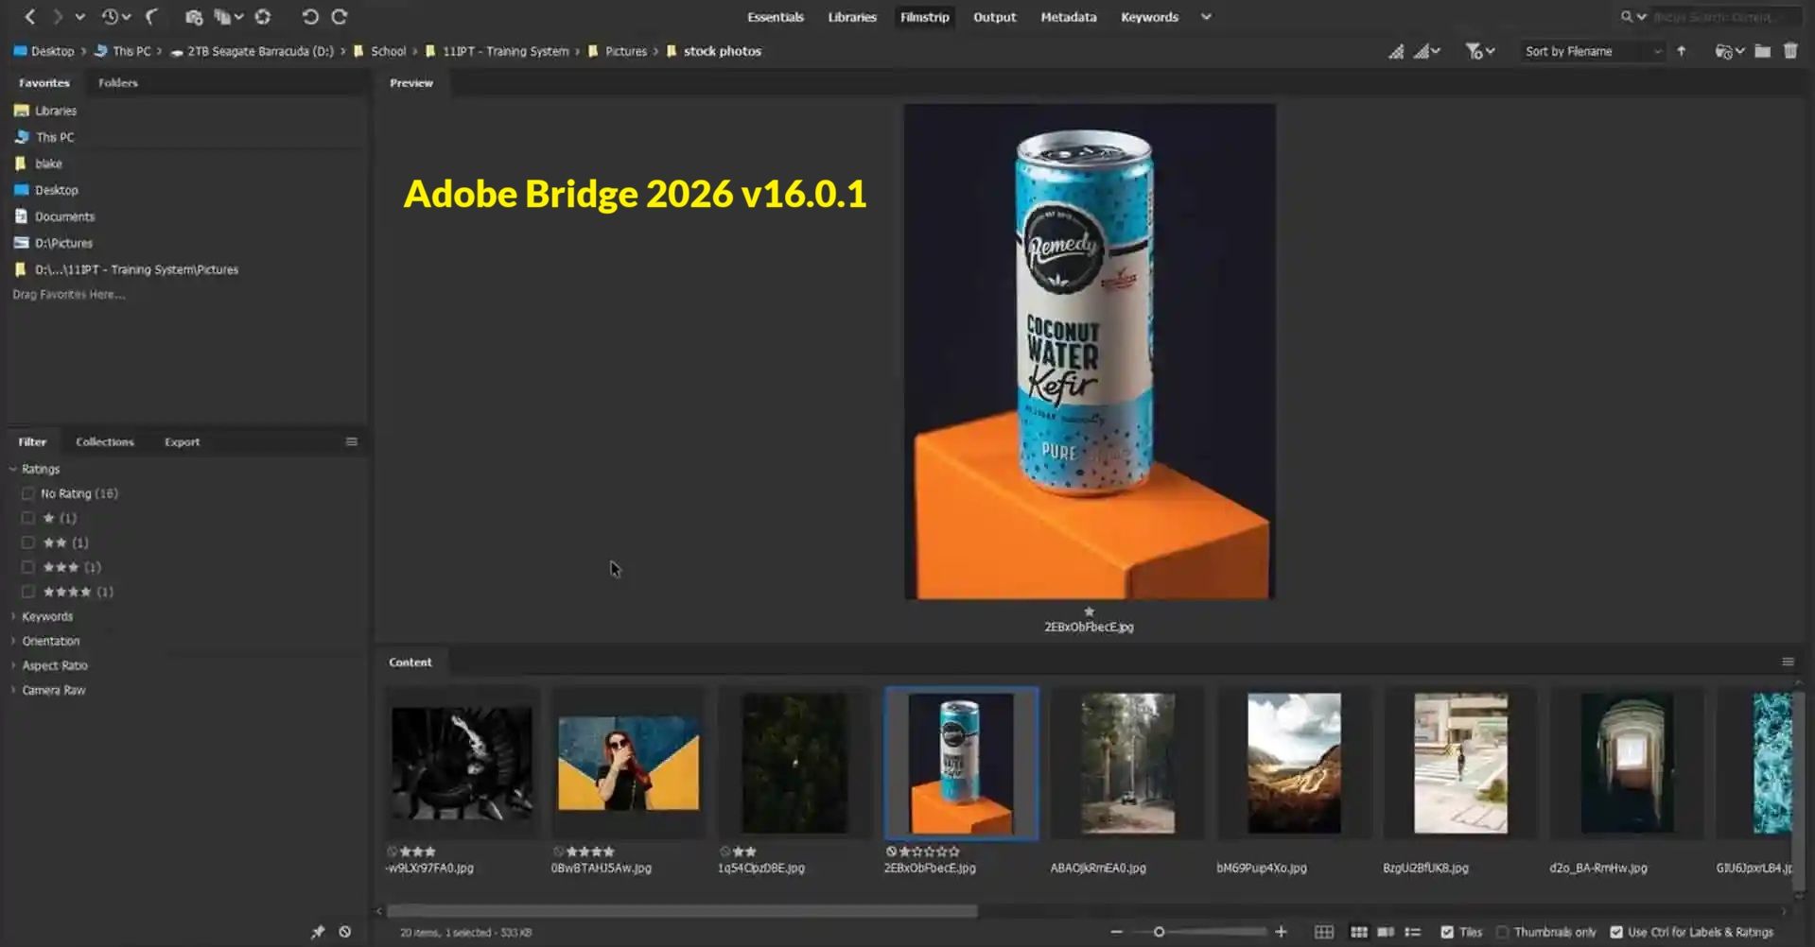This screenshot has width=1815, height=947.
Task: Open the Collections panel tab
Action: point(104,441)
